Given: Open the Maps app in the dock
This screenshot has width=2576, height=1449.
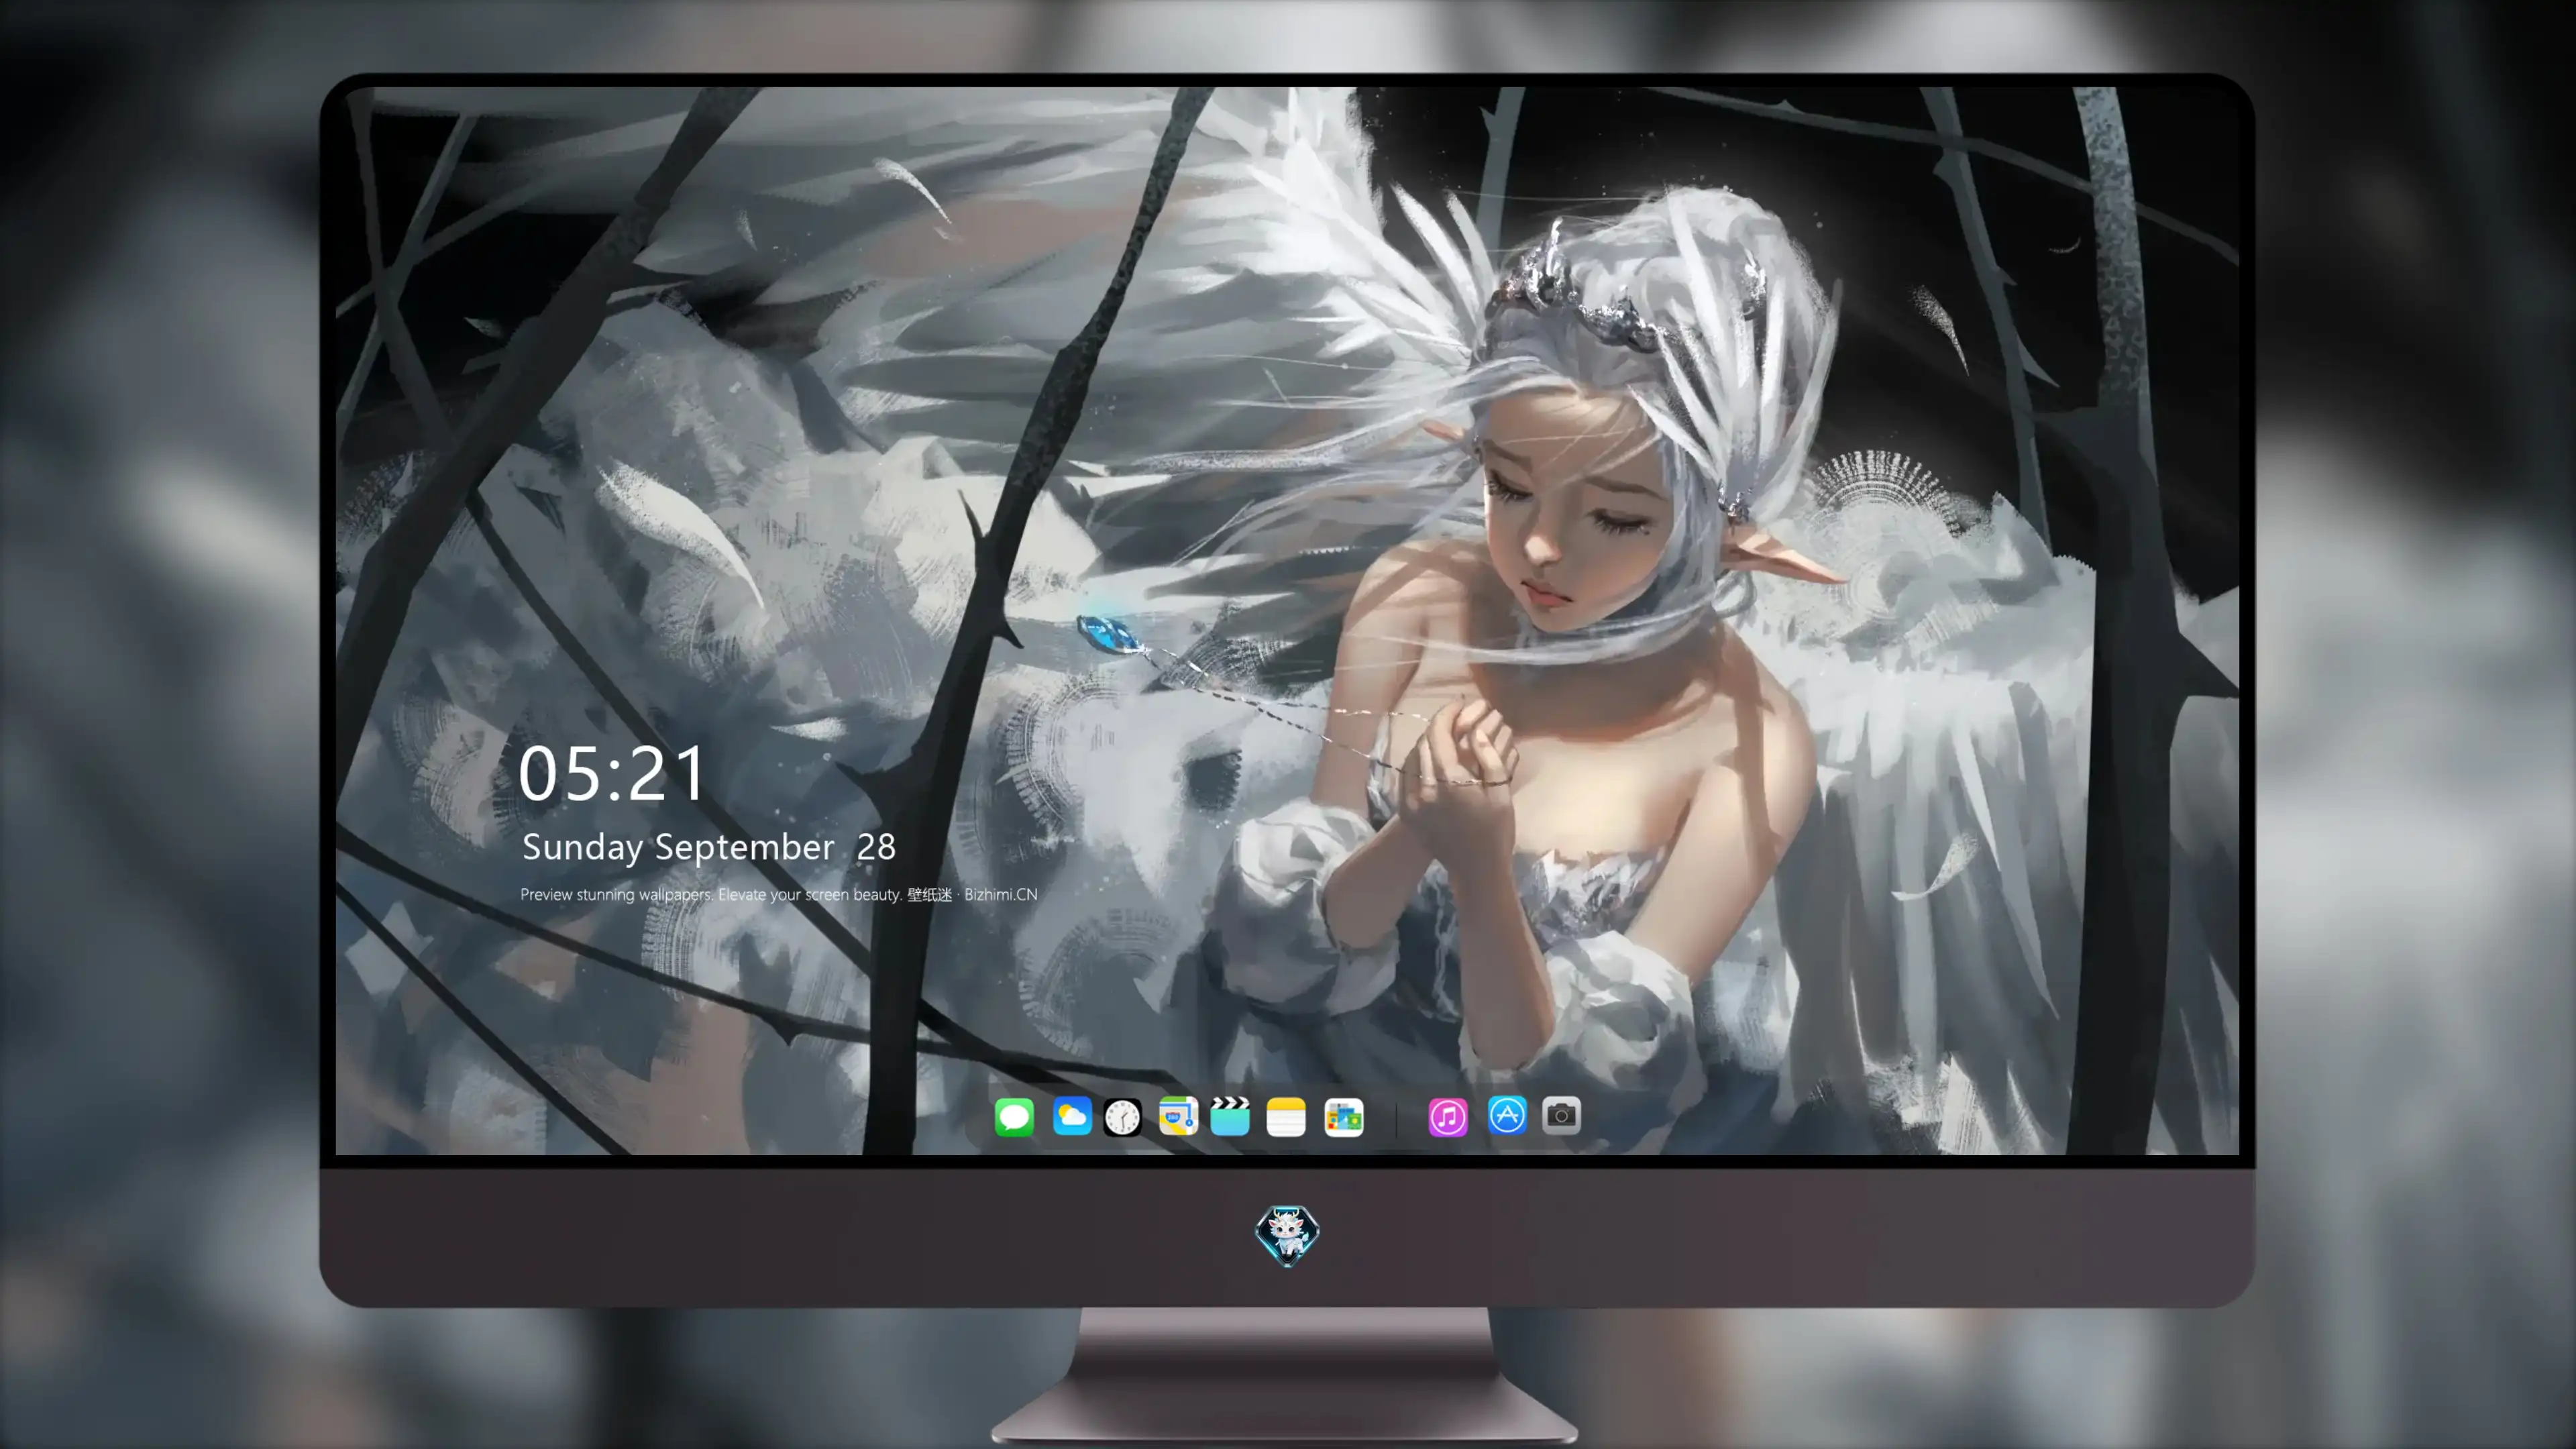Looking at the screenshot, I should 1178,1116.
